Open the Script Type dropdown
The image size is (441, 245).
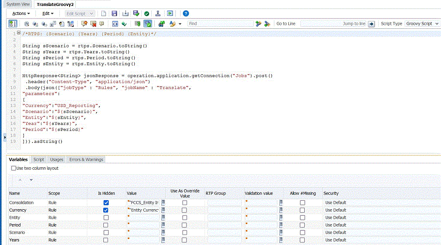pyautogui.click(x=422, y=23)
